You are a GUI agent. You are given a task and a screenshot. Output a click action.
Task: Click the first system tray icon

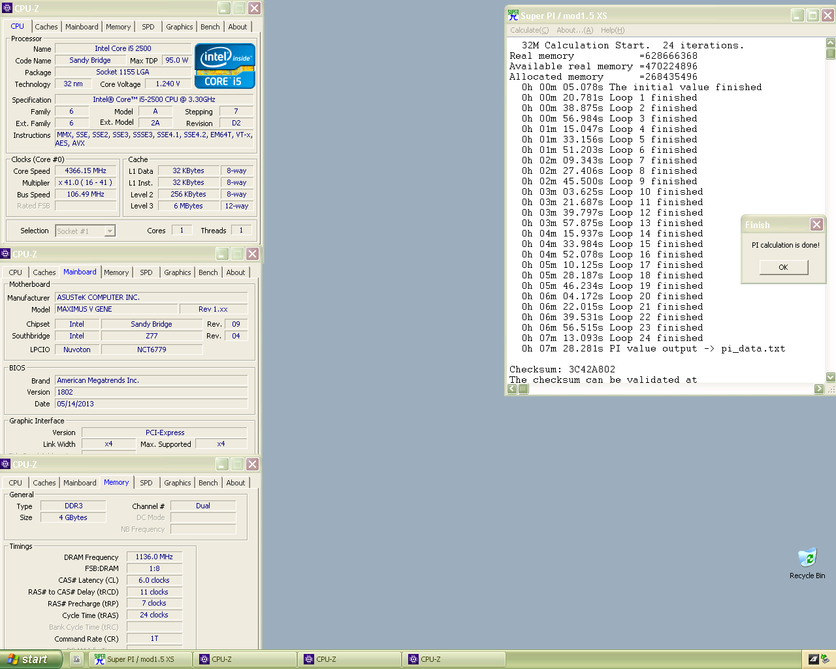[x=813, y=659]
